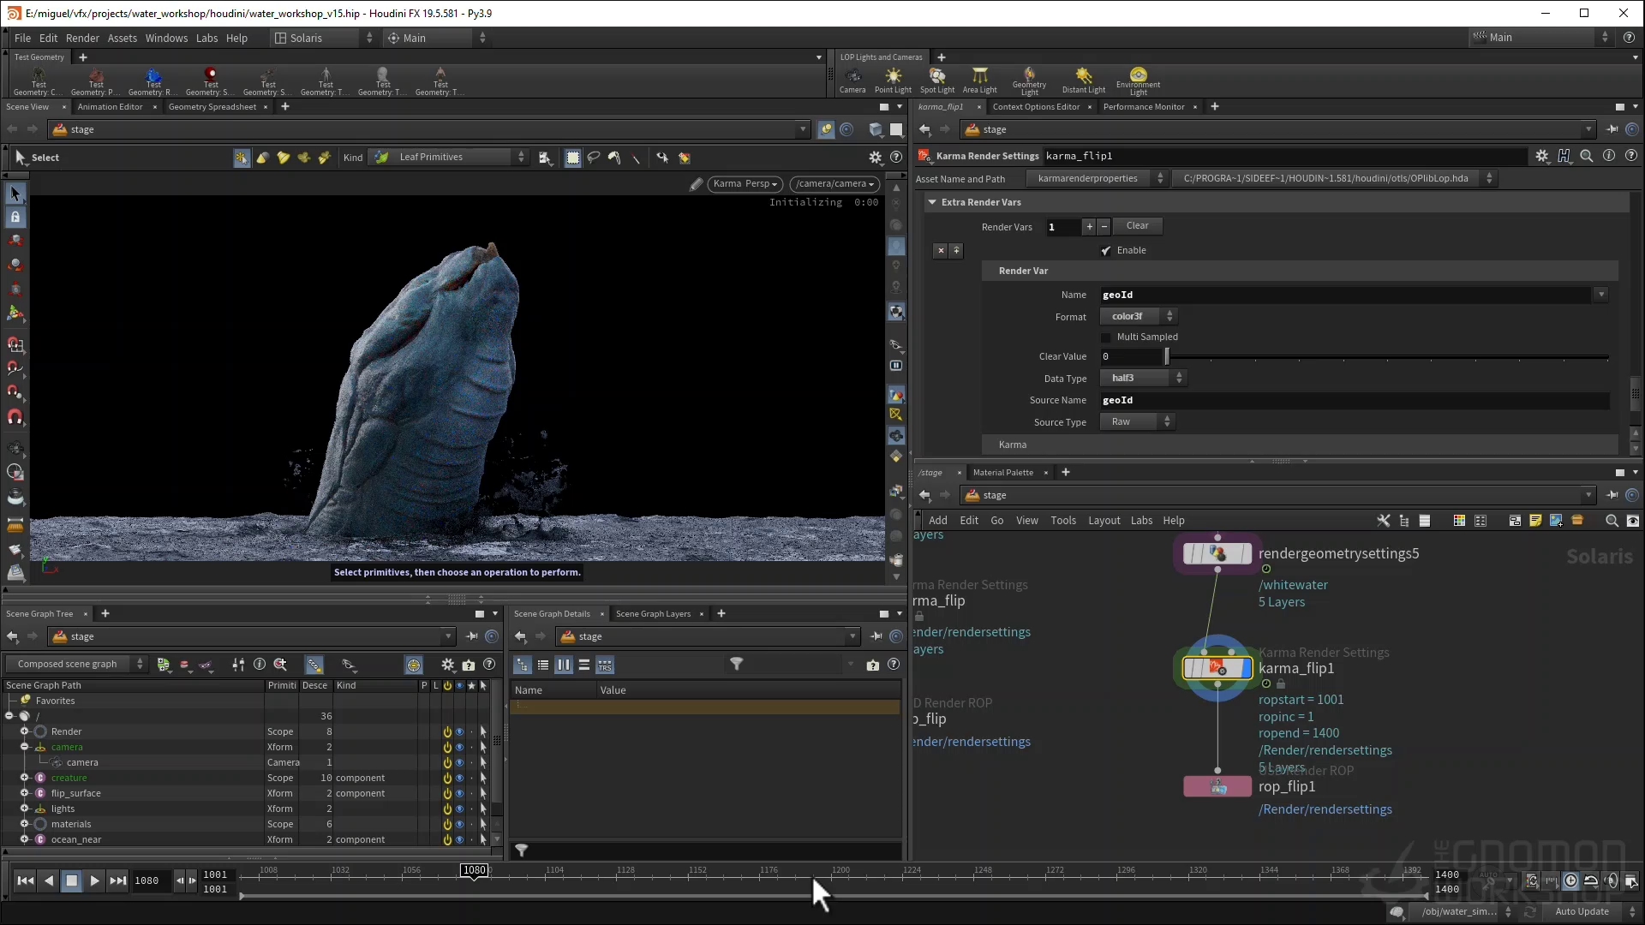Click the rop_flip1 node icon
This screenshot has height=925, width=1645.
[1217, 786]
